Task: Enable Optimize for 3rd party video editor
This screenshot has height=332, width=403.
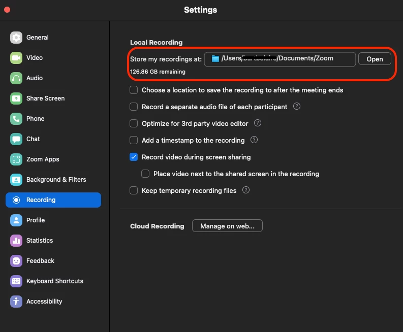Action: (x=134, y=123)
